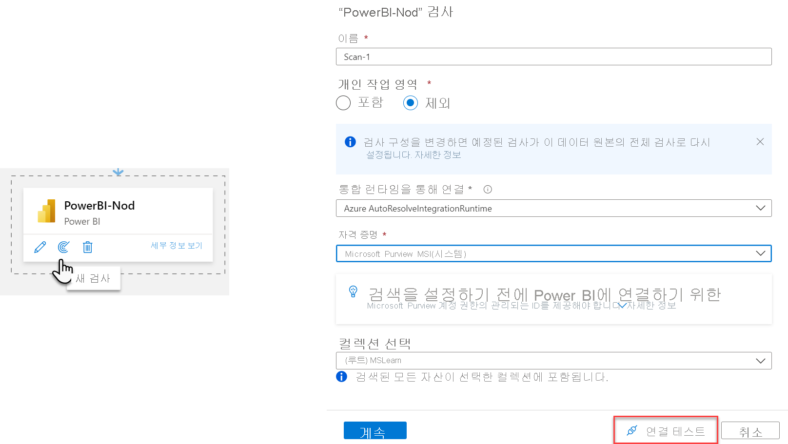Open 자세한 정보 link in the tip box

(x=651, y=306)
